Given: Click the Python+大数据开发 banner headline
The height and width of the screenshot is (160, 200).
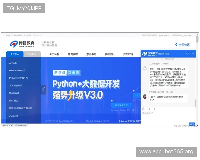Looking at the screenshot, I should click(86, 84).
